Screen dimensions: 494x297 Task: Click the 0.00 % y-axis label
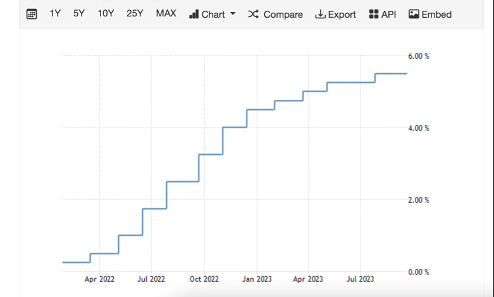coord(418,272)
